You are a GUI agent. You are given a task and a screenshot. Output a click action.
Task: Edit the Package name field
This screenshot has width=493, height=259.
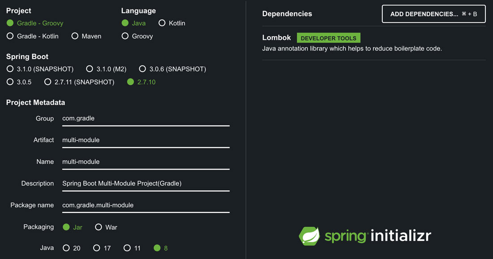click(x=146, y=206)
